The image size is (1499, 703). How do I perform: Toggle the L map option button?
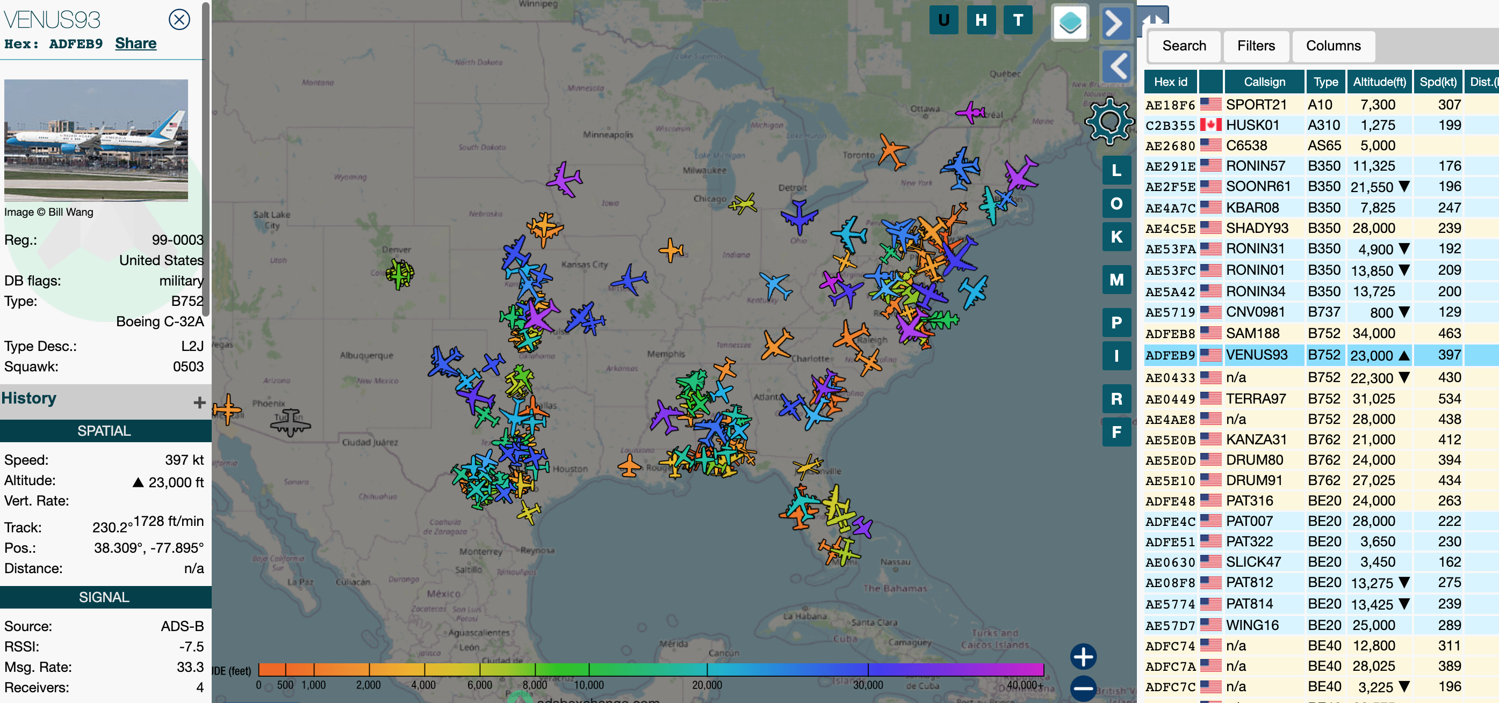click(x=1116, y=170)
